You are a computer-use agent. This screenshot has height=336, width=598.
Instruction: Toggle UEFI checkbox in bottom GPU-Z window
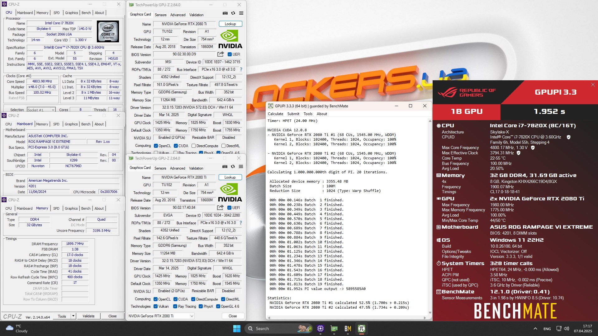pos(229,208)
